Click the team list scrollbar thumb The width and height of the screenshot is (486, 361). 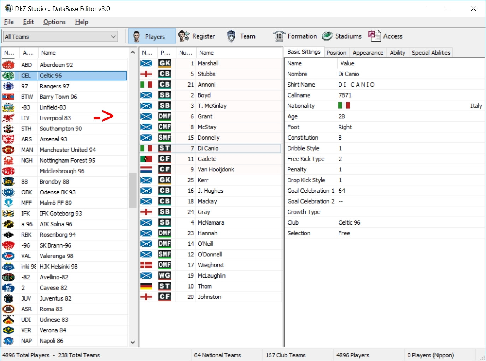(x=133, y=190)
